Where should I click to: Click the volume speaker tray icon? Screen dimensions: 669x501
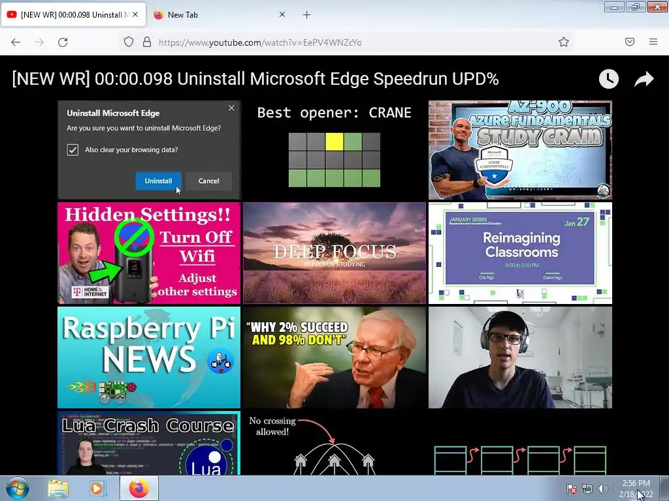[603, 489]
